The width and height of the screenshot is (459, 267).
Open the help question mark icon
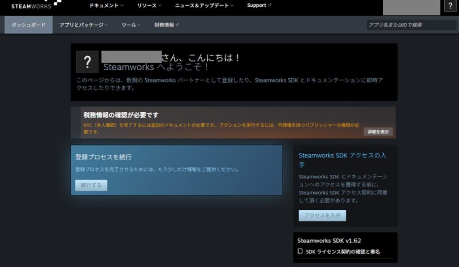click(x=450, y=5)
